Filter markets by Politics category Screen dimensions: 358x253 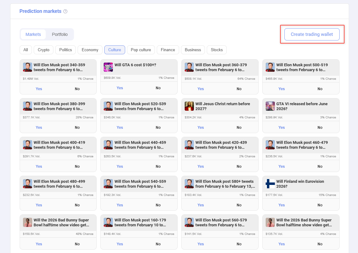point(65,50)
